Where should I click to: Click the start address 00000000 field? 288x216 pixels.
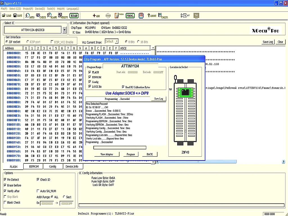pos(47,204)
